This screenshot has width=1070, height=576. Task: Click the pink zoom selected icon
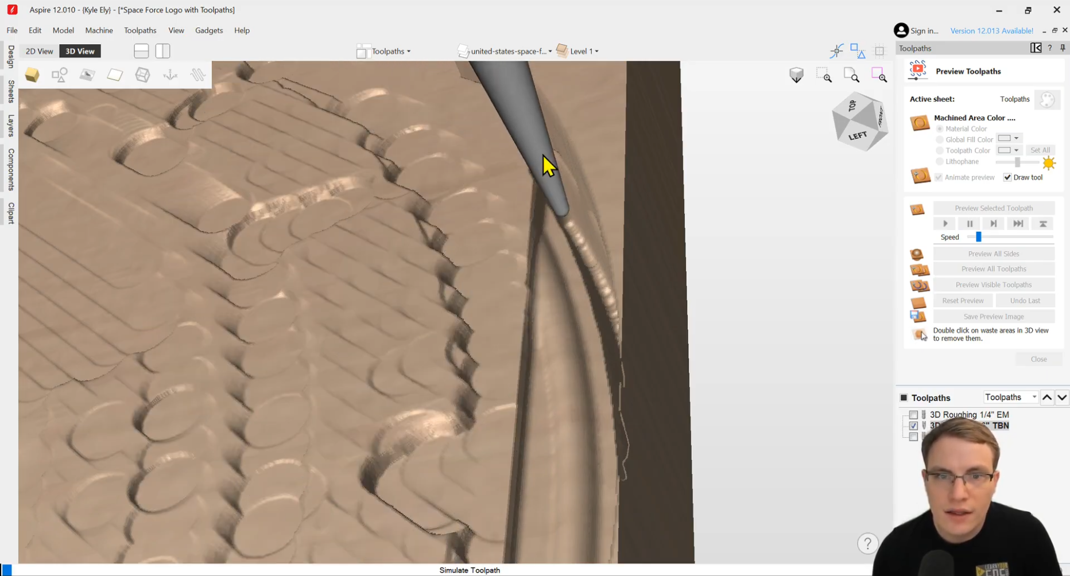(x=879, y=75)
